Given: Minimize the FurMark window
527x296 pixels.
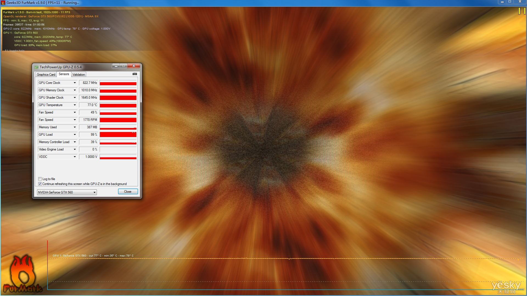Looking at the screenshot, I should tap(502, 2).
